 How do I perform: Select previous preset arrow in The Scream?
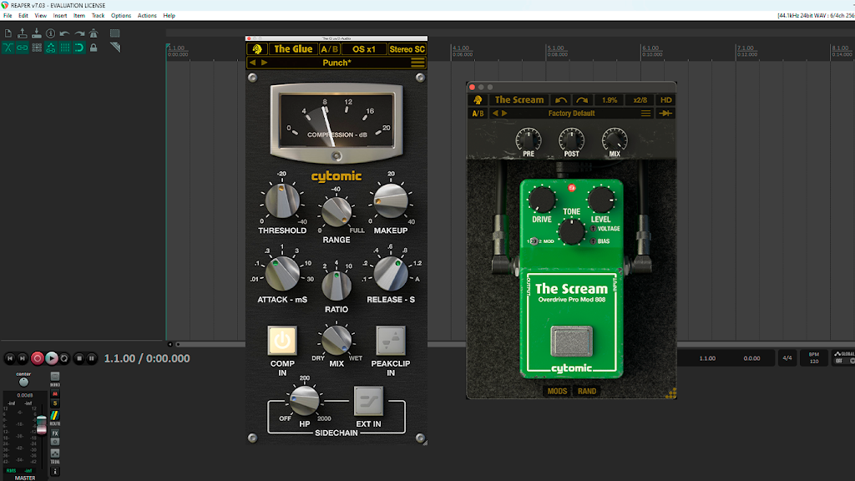pyautogui.click(x=495, y=114)
